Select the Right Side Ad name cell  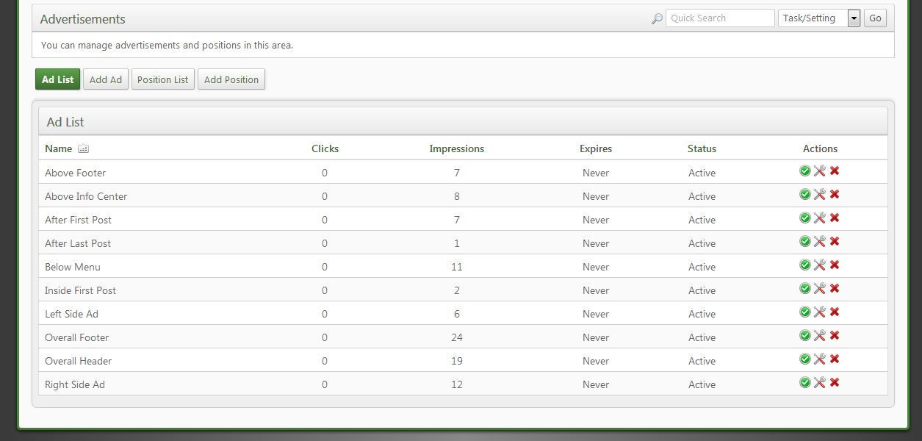point(74,384)
